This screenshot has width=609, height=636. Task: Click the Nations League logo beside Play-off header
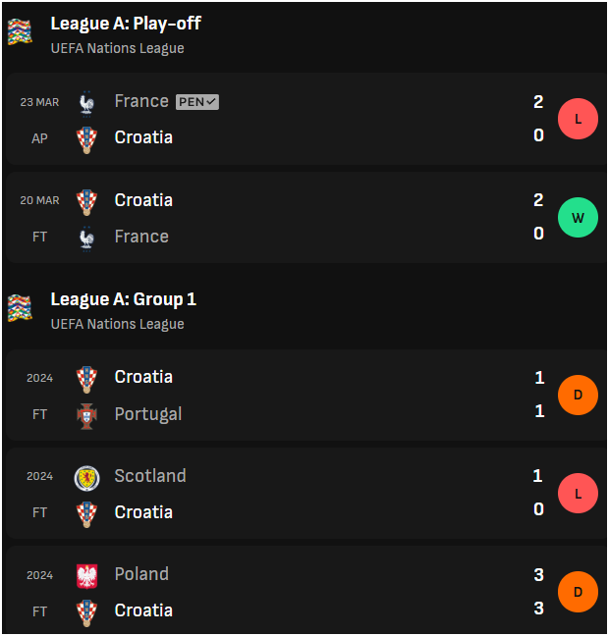20,31
